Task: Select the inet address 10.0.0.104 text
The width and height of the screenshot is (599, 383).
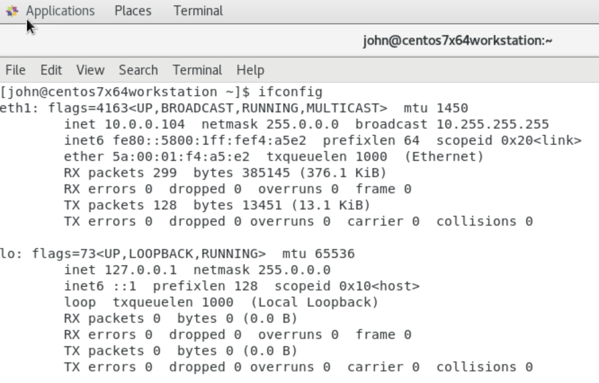Action: [146, 124]
